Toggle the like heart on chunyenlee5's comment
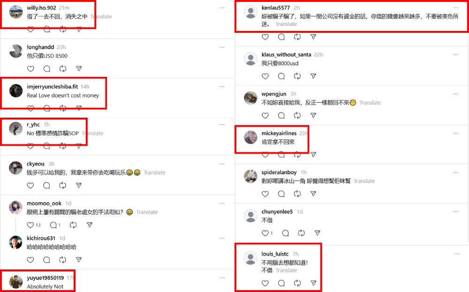469x292 pixels. coord(265,233)
